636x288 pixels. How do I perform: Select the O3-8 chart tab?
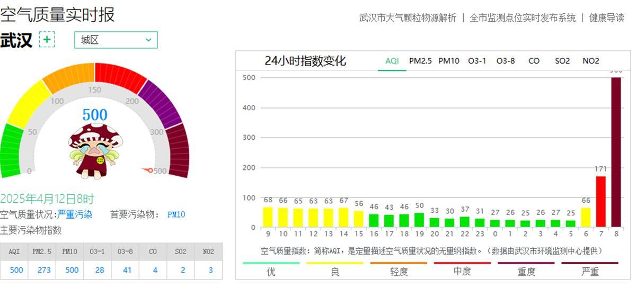click(x=506, y=61)
